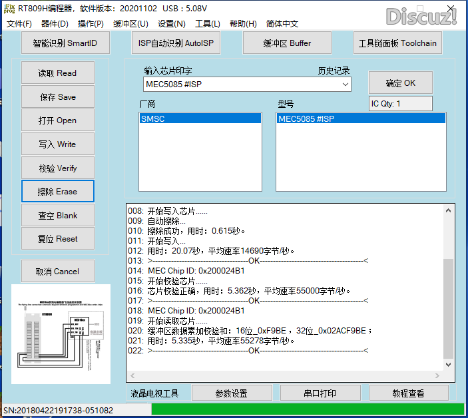This screenshot has width=468, height=418.
Task: Open the 简体中文 language menu
Action: pos(282,24)
